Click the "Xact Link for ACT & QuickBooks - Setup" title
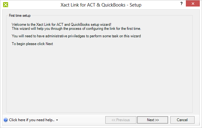Screen dimensions: 202x128 (101, 5)
